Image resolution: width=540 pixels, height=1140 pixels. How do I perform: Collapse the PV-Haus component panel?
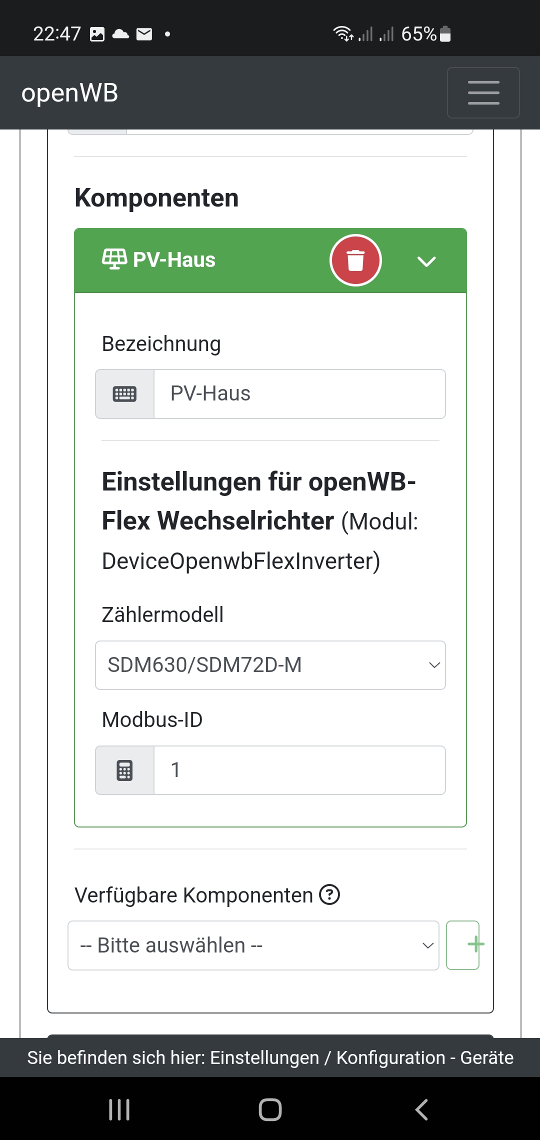[426, 261]
